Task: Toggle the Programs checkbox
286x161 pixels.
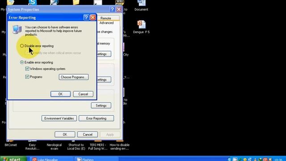Action: [27, 77]
